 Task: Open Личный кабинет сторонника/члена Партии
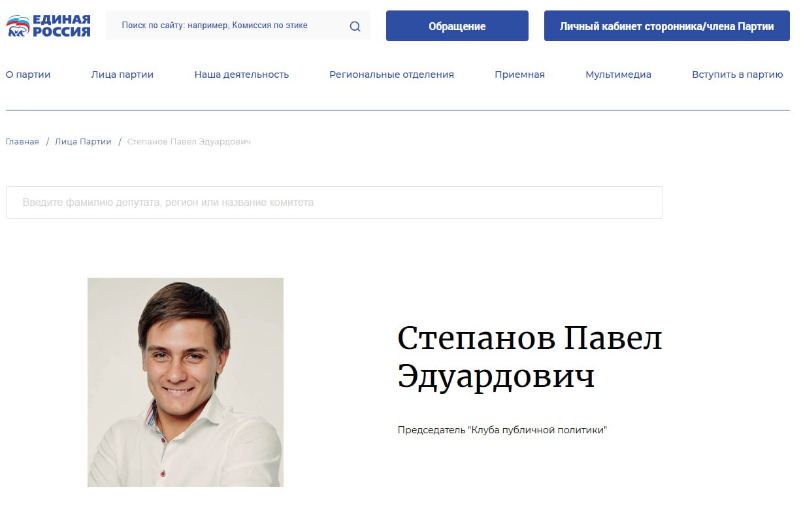point(666,27)
